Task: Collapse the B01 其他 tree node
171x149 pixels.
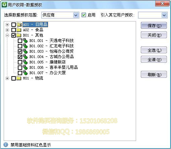Action: click(x=7, y=35)
